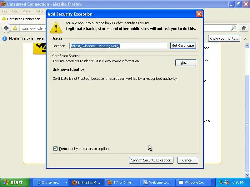Click the scrollbar down arrow
Image resolution: width=250 pixels, height=187 pixels.
pyautogui.click(x=247, y=175)
